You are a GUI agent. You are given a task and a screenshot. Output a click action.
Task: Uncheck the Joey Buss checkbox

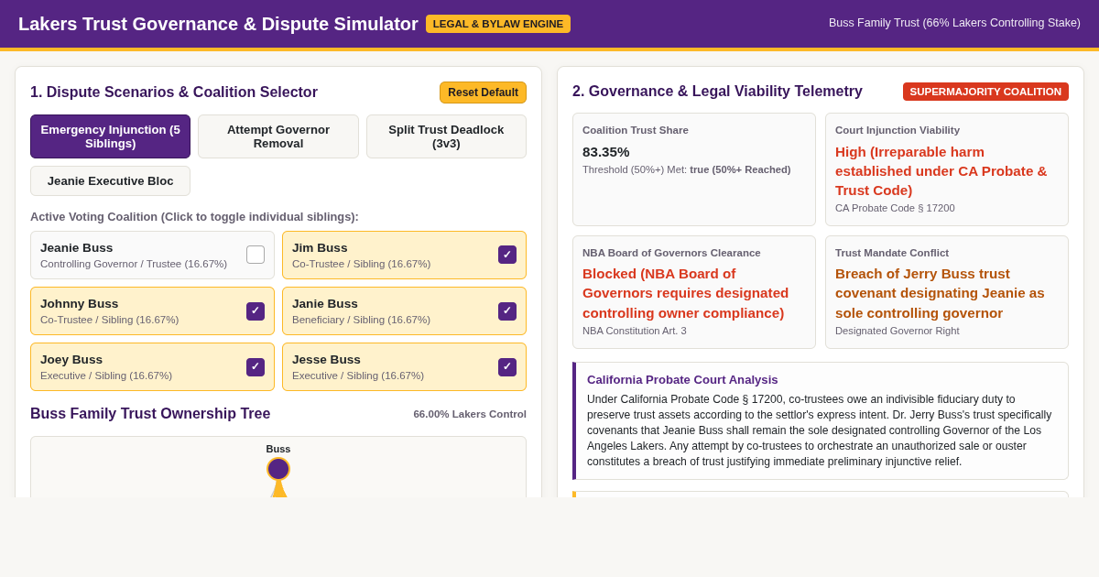256,367
